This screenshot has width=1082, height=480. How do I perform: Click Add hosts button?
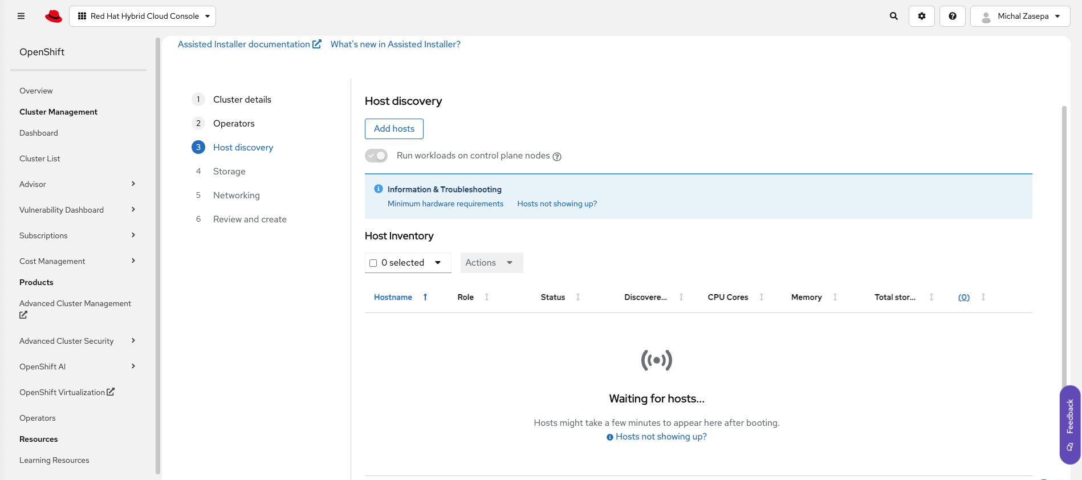pos(394,129)
